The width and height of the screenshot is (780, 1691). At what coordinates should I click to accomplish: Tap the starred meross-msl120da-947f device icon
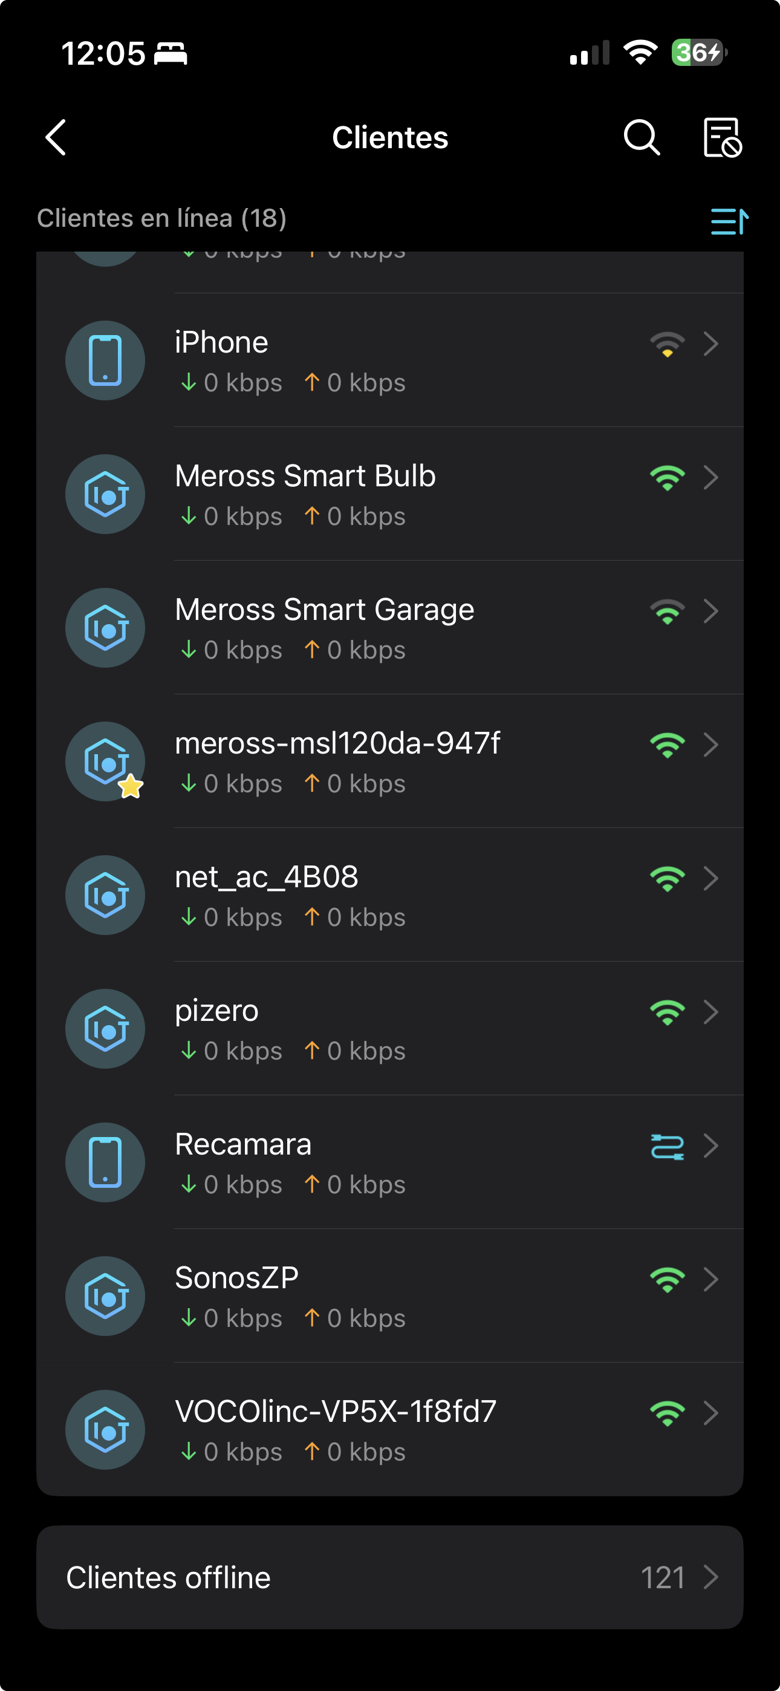coord(105,761)
